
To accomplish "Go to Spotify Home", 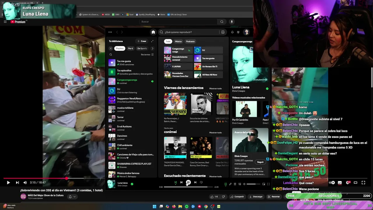I will click(x=153, y=32).
